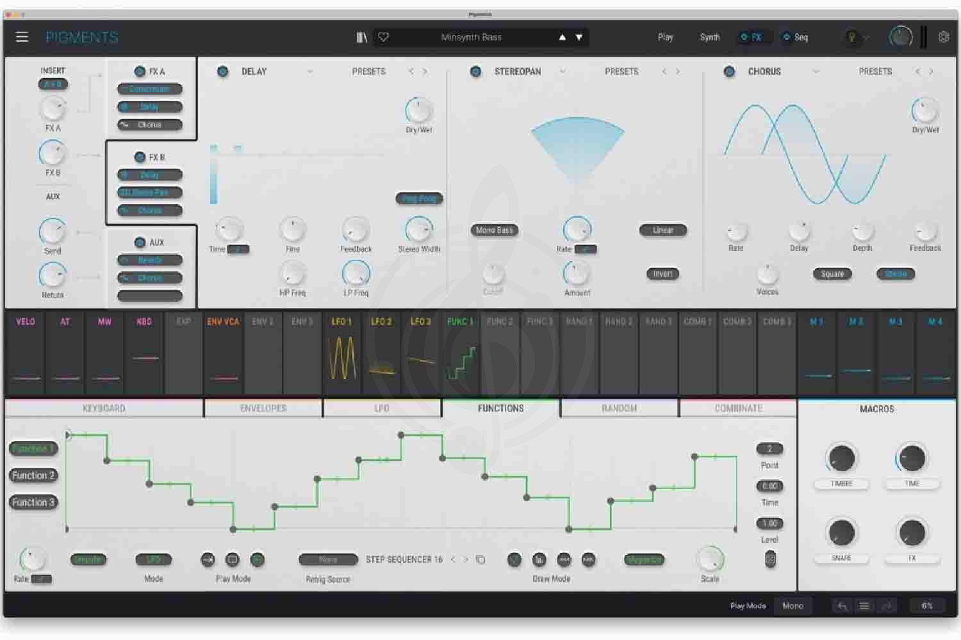Open the RANDOM modulation tab
This screenshot has width=961, height=640.
coord(620,408)
